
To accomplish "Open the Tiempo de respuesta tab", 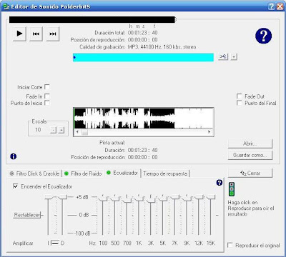I will tap(165, 173).
